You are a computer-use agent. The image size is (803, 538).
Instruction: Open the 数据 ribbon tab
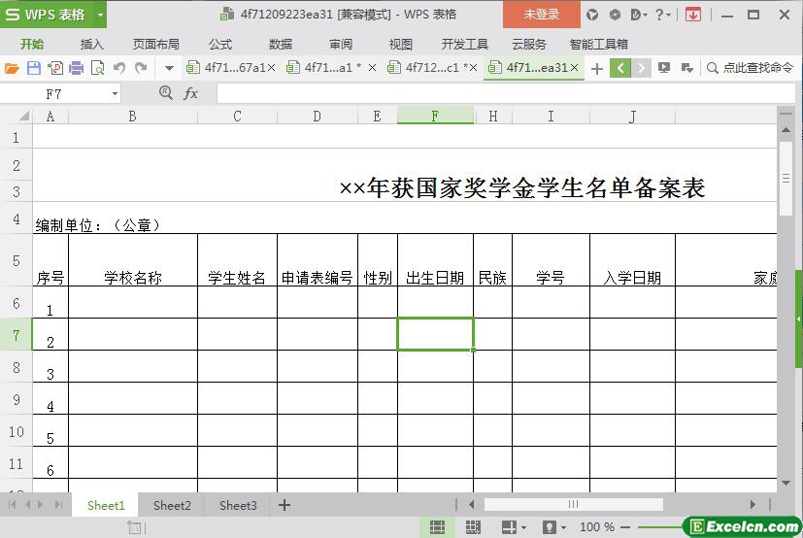281,44
